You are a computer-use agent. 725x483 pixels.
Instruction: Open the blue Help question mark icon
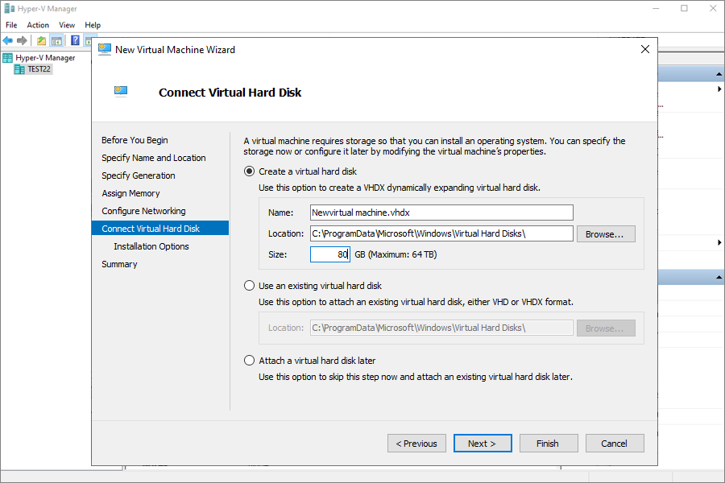pos(76,41)
